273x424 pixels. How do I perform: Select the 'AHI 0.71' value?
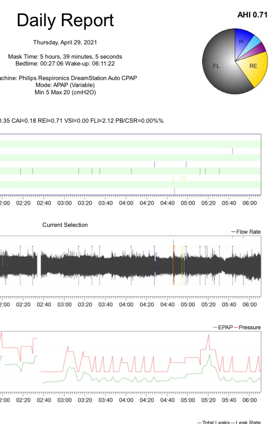point(252,15)
